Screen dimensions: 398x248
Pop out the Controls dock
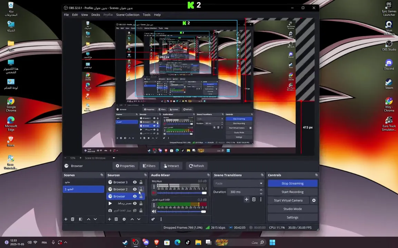click(x=316, y=175)
